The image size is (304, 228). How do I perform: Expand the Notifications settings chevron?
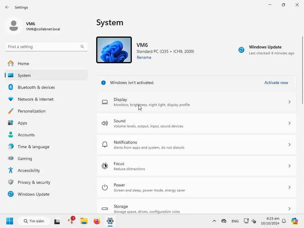pyautogui.click(x=289, y=145)
